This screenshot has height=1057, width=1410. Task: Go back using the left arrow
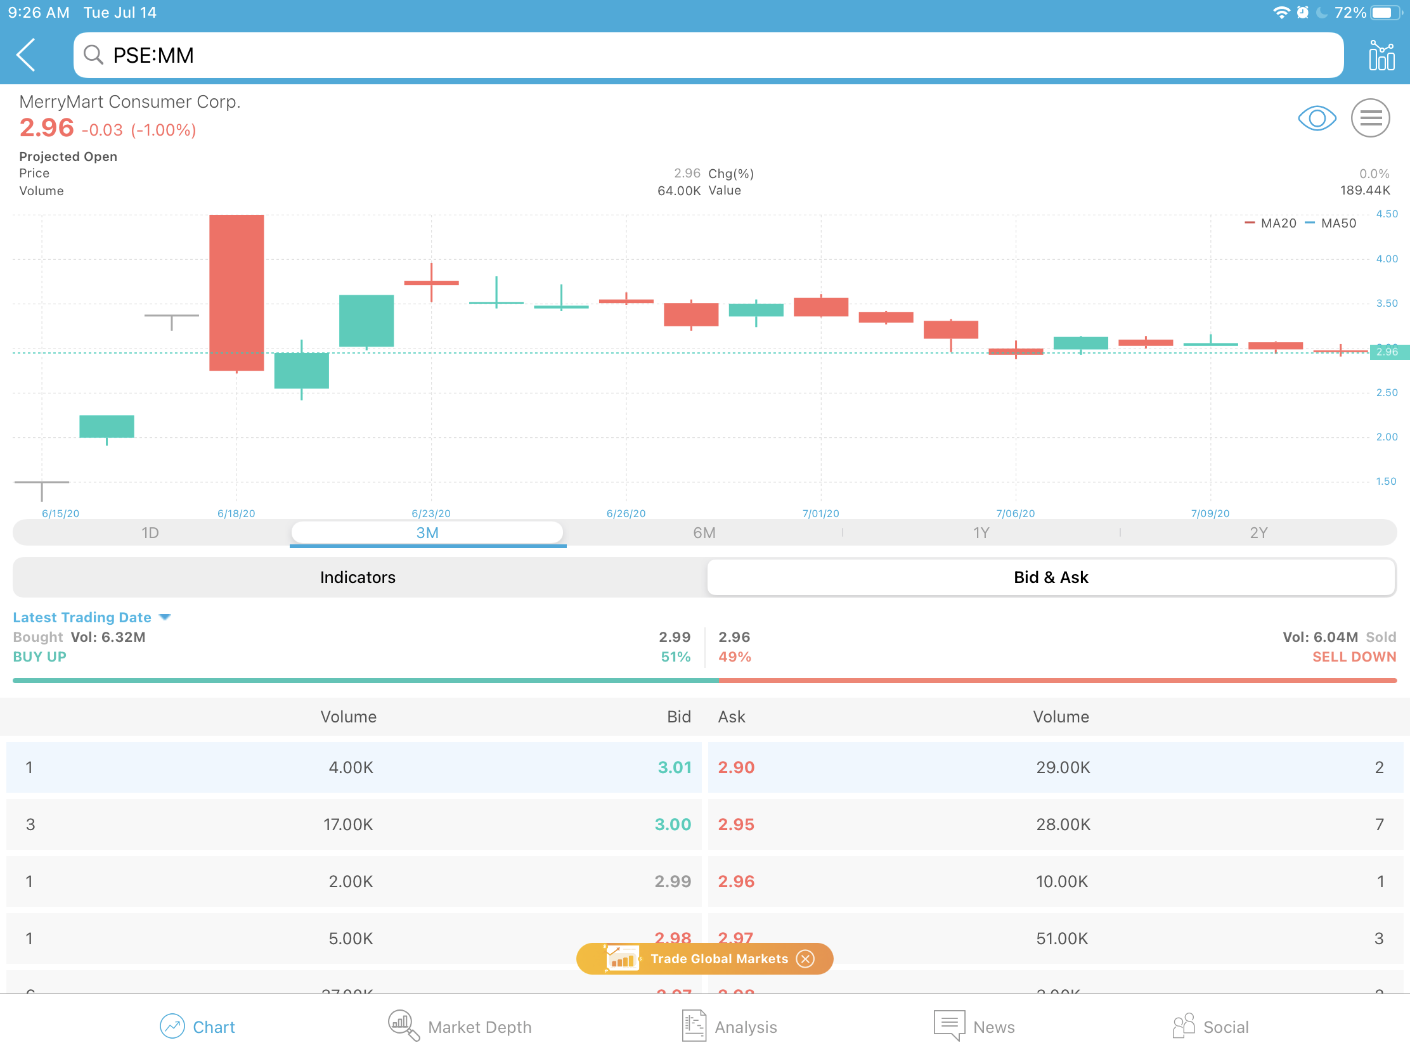click(x=27, y=55)
